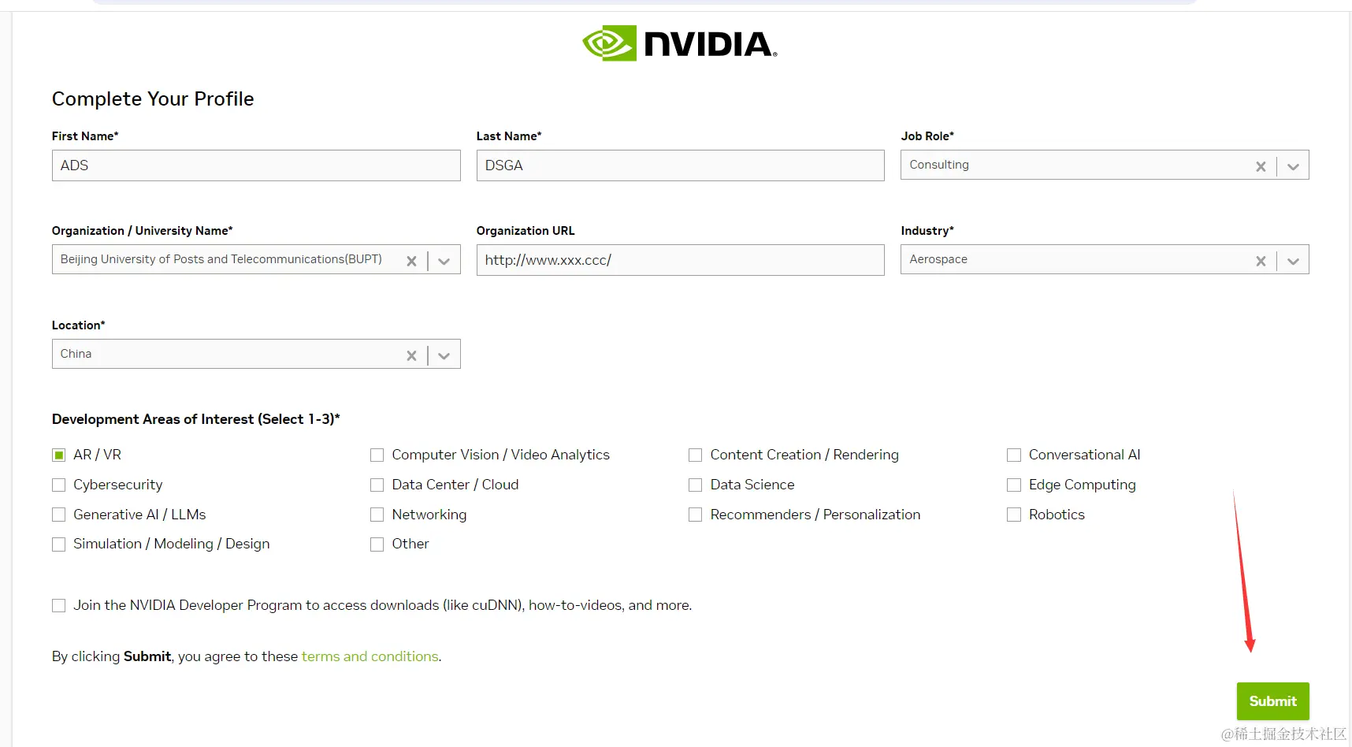Check the Data Science checkbox
The height and width of the screenshot is (747, 1352).
[x=695, y=485]
